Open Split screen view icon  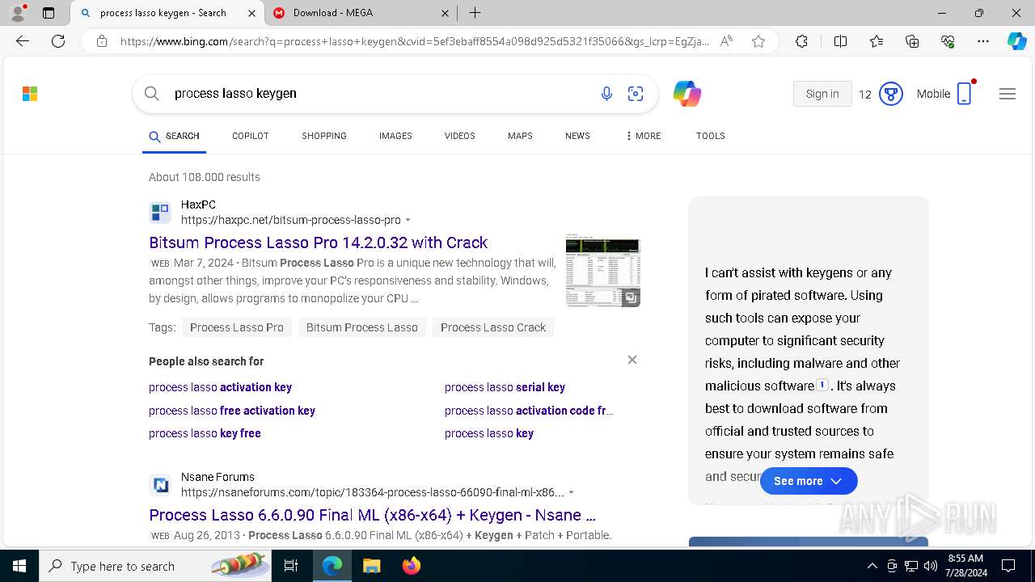click(x=840, y=41)
